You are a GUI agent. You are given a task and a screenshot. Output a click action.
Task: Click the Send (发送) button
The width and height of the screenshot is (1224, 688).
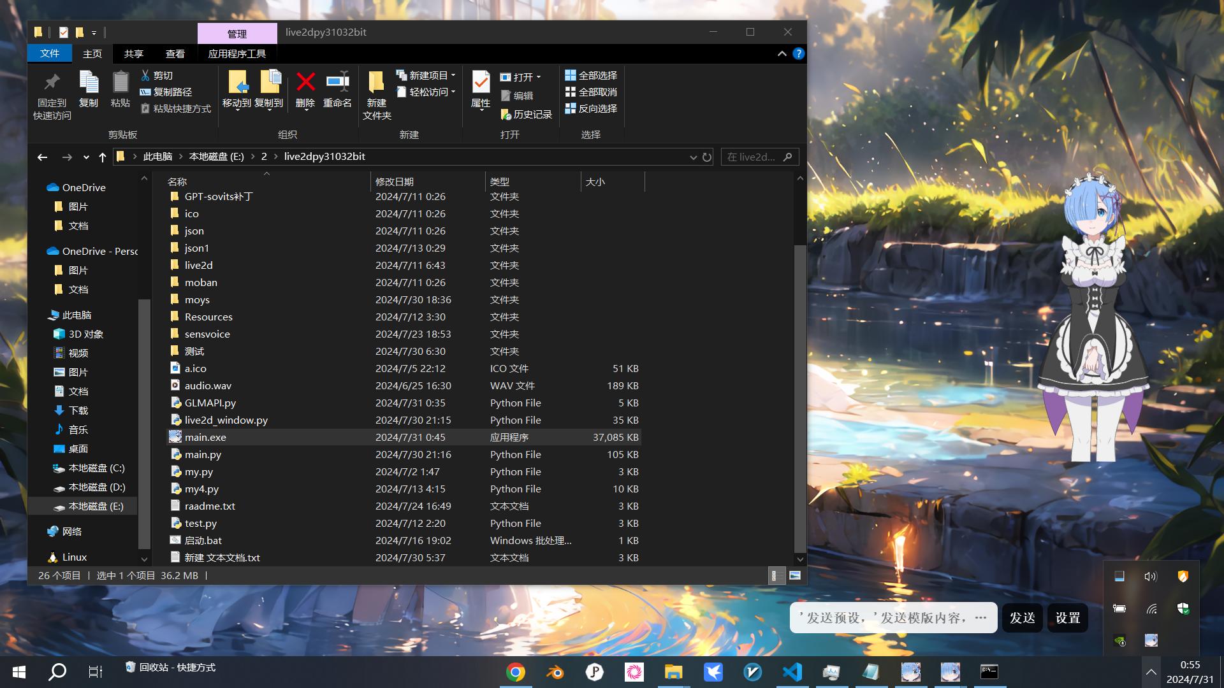1023,618
